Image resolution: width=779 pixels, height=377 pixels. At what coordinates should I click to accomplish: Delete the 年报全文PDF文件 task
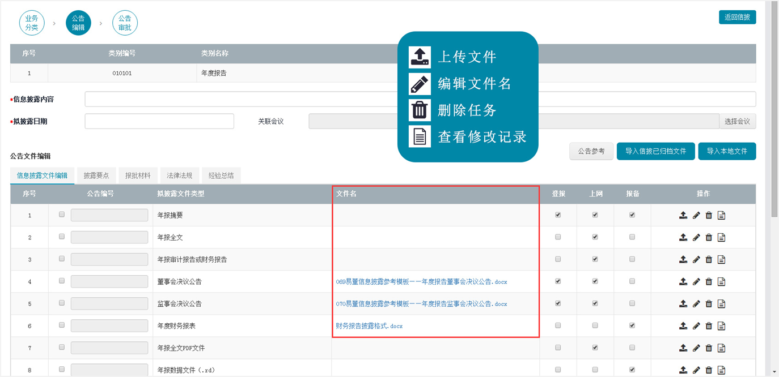pos(709,348)
